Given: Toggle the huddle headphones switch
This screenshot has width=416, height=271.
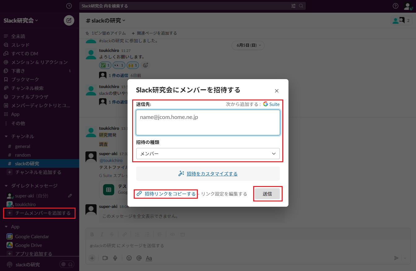Looking at the screenshot, I should point(67,265).
